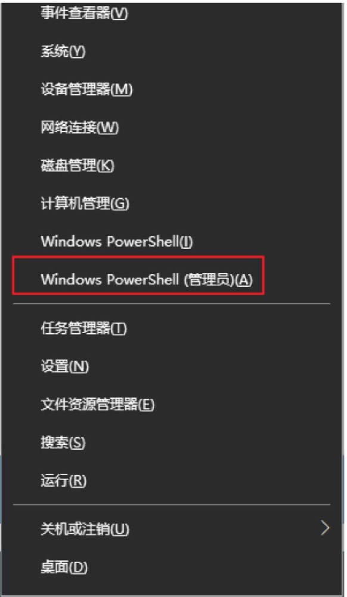Image resolution: width=347 pixels, height=597 pixels.
Task: Choose 网络连接(W) from the menu
Action: [172, 128]
